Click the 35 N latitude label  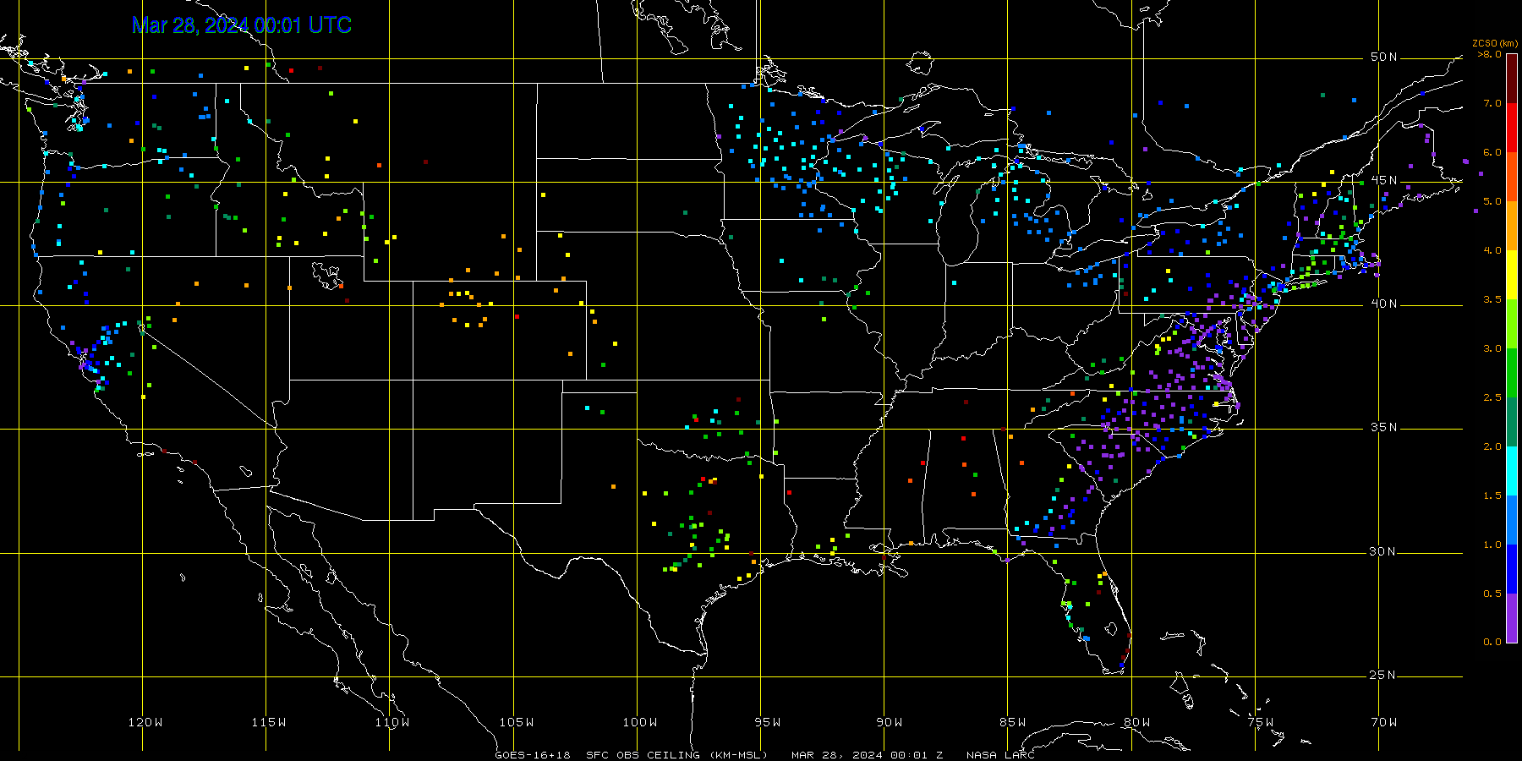(1384, 427)
